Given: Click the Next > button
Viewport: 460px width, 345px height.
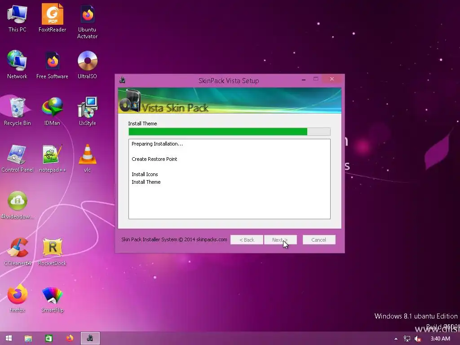Looking at the screenshot, I should pyautogui.click(x=280, y=240).
